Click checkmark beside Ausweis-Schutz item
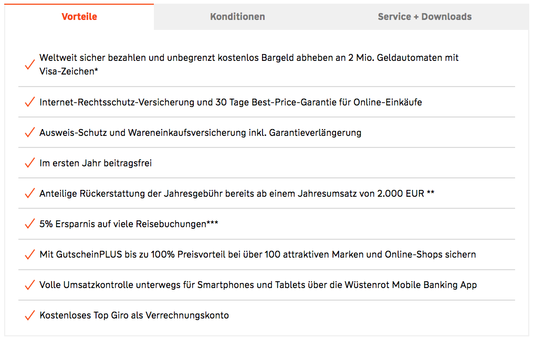Image resolution: width=534 pixels, height=340 pixels. pos(29,133)
